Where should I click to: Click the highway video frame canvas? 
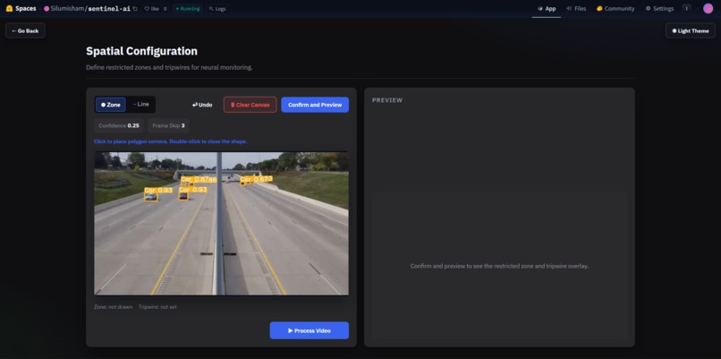(221, 223)
